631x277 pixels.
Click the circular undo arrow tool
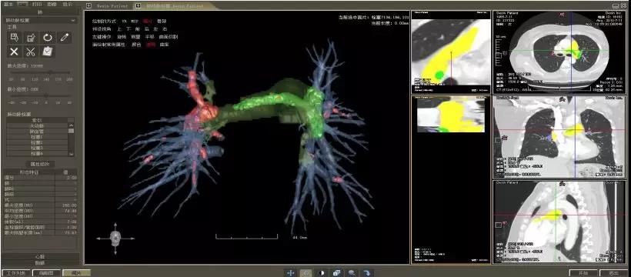[x=48, y=38]
